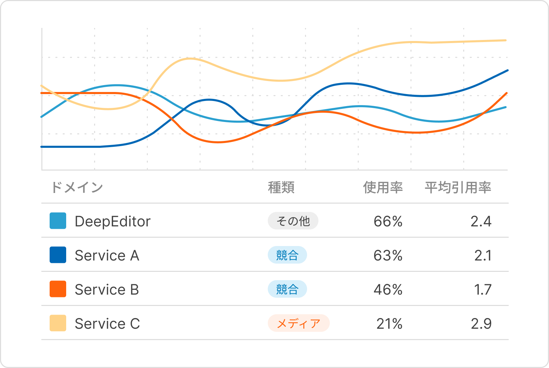The width and height of the screenshot is (549, 368).
Task: Click the Service A dark blue swatch
Action: pos(58,255)
